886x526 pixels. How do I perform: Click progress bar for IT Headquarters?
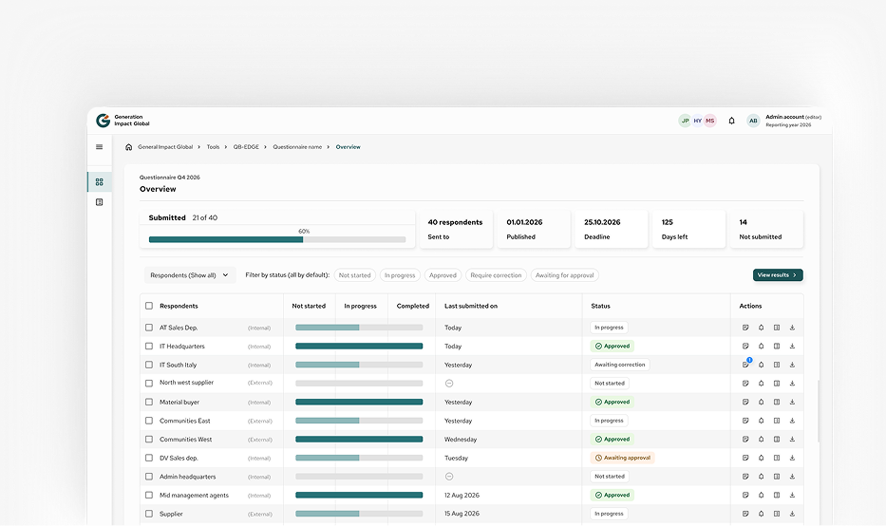point(359,347)
